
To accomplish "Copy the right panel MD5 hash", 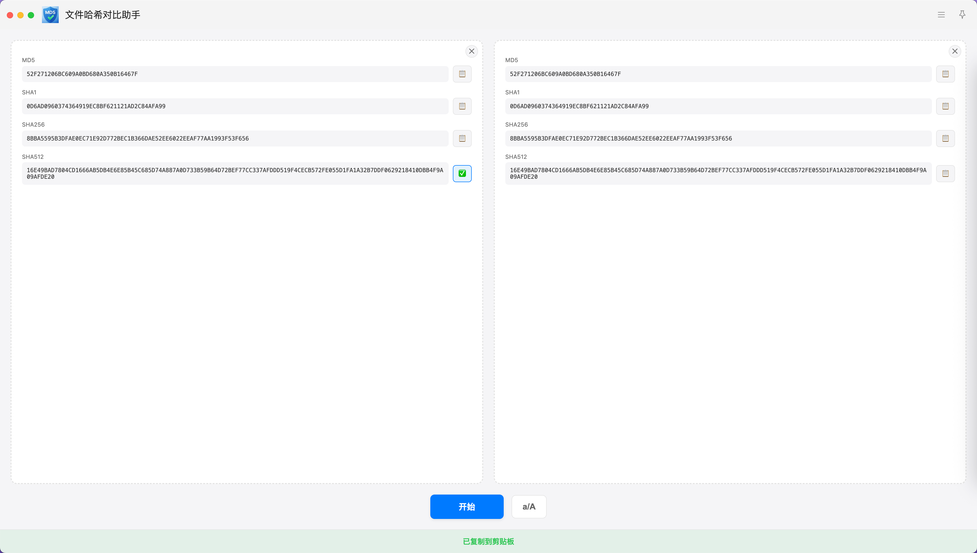I will (945, 74).
